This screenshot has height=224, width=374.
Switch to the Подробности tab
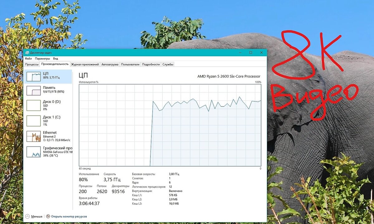pyautogui.click(x=151, y=64)
